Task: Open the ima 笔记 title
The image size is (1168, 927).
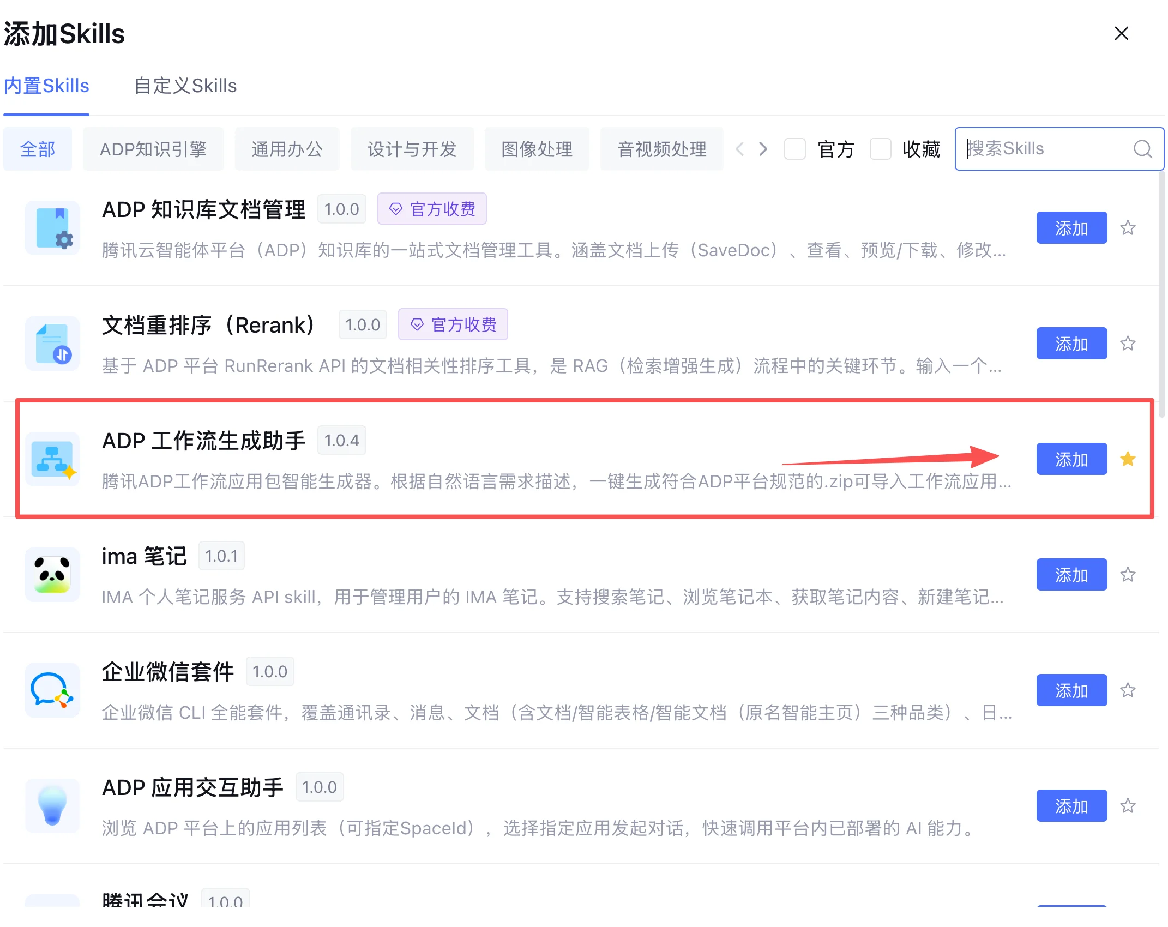Action: (x=145, y=556)
